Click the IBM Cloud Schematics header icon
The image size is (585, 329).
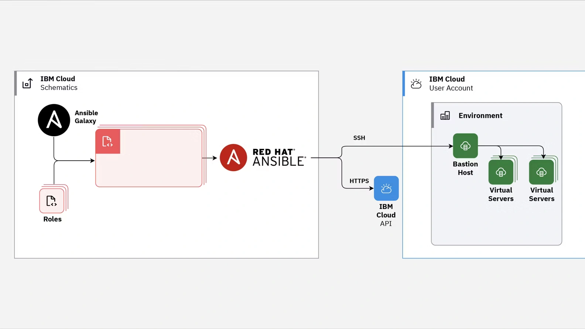click(28, 83)
